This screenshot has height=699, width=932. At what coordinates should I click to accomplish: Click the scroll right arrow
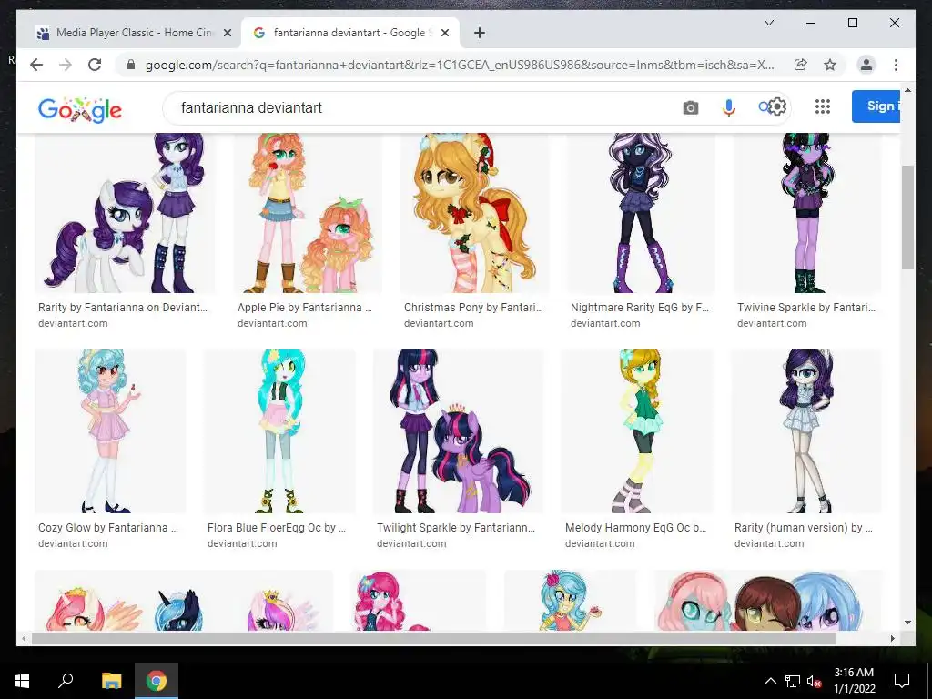pyautogui.click(x=892, y=638)
